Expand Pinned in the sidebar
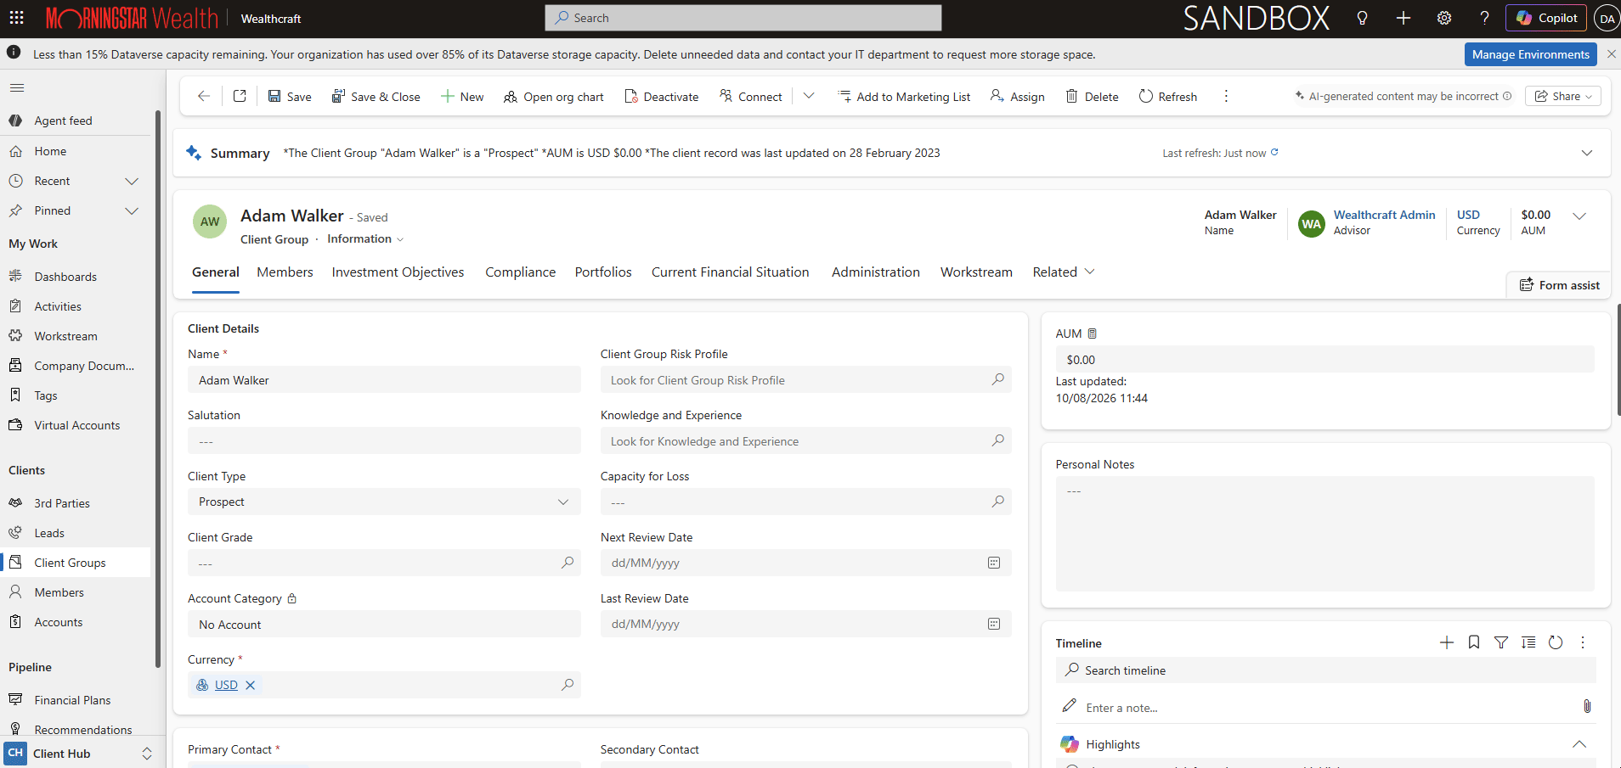Image resolution: width=1621 pixels, height=768 pixels. click(x=132, y=210)
